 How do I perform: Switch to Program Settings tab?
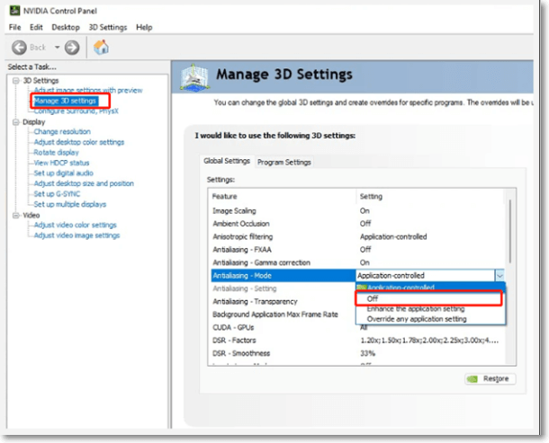284,163
